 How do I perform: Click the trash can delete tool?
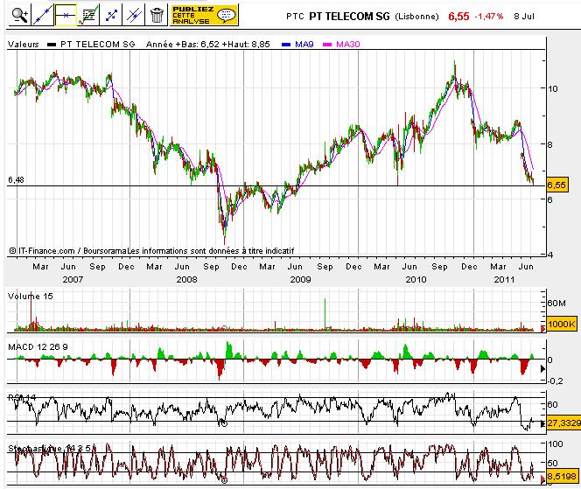point(157,15)
